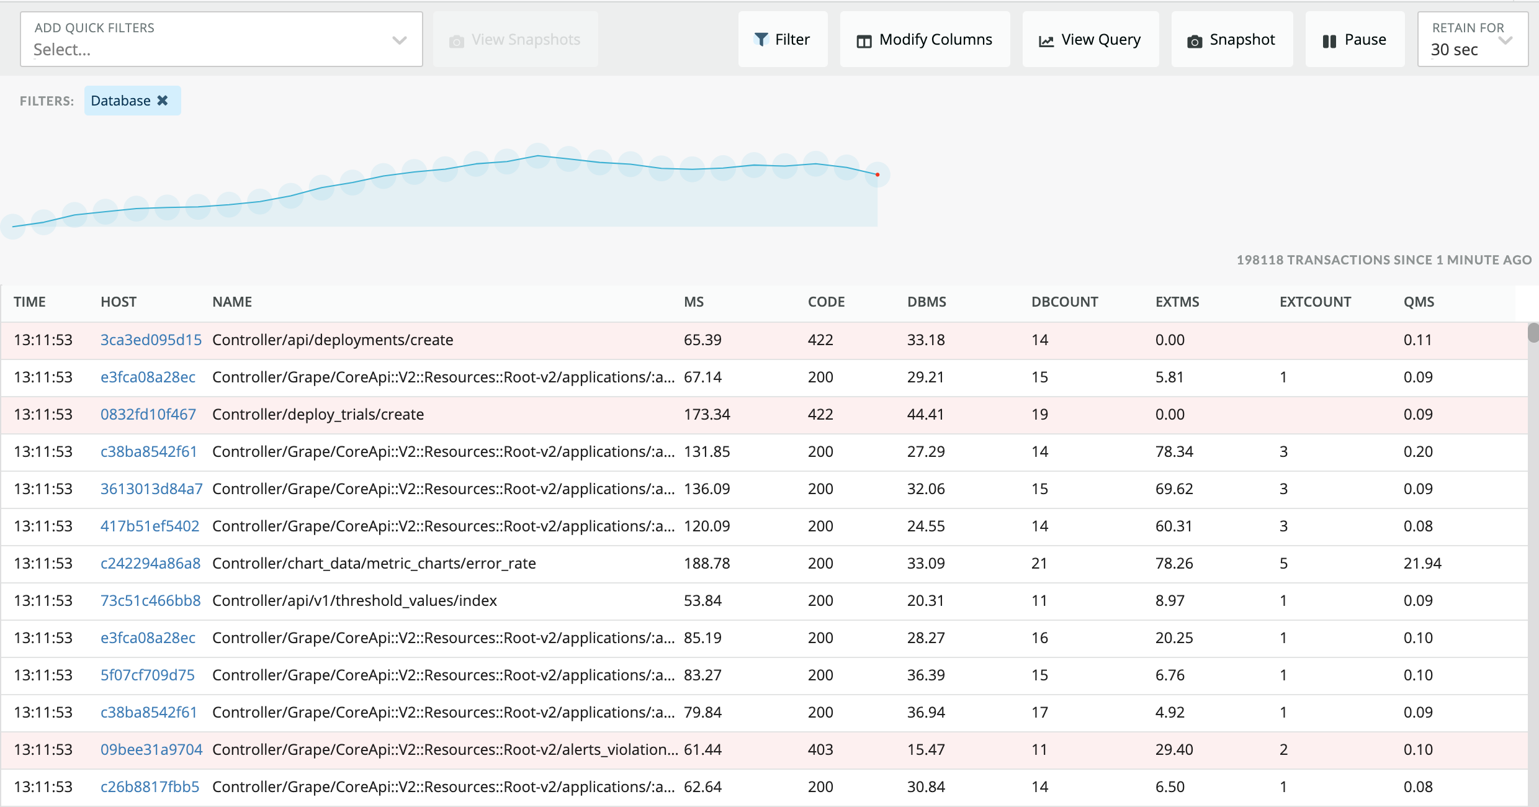The height and width of the screenshot is (807, 1539).
Task: Sort by the DBCOUNT column header
Action: pyautogui.click(x=1064, y=302)
